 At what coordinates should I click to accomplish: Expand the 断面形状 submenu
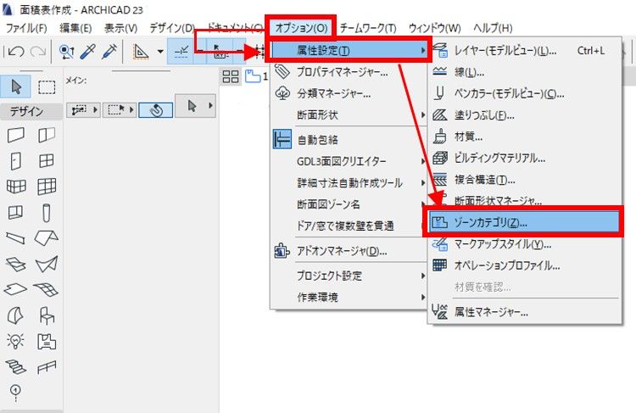click(349, 115)
